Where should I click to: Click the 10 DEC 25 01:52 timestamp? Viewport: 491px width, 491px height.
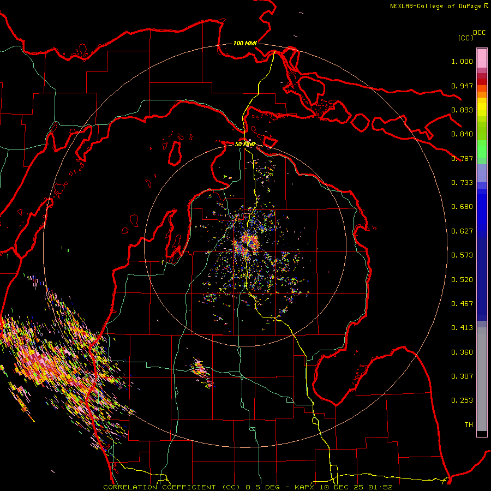coord(356,487)
